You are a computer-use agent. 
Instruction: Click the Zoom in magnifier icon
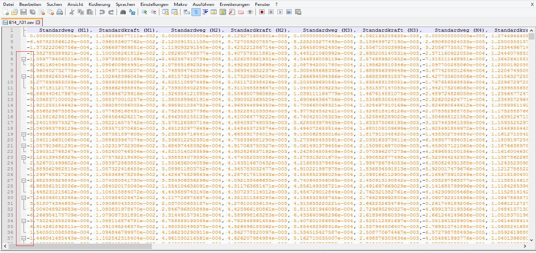pos(144,12)
